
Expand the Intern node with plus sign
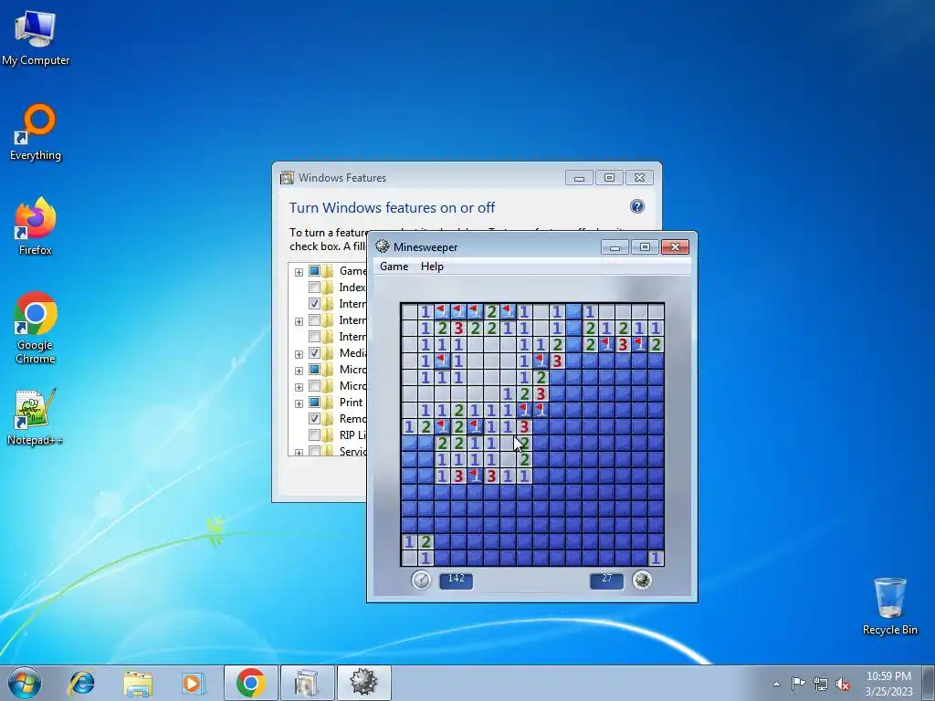[299, 321]
